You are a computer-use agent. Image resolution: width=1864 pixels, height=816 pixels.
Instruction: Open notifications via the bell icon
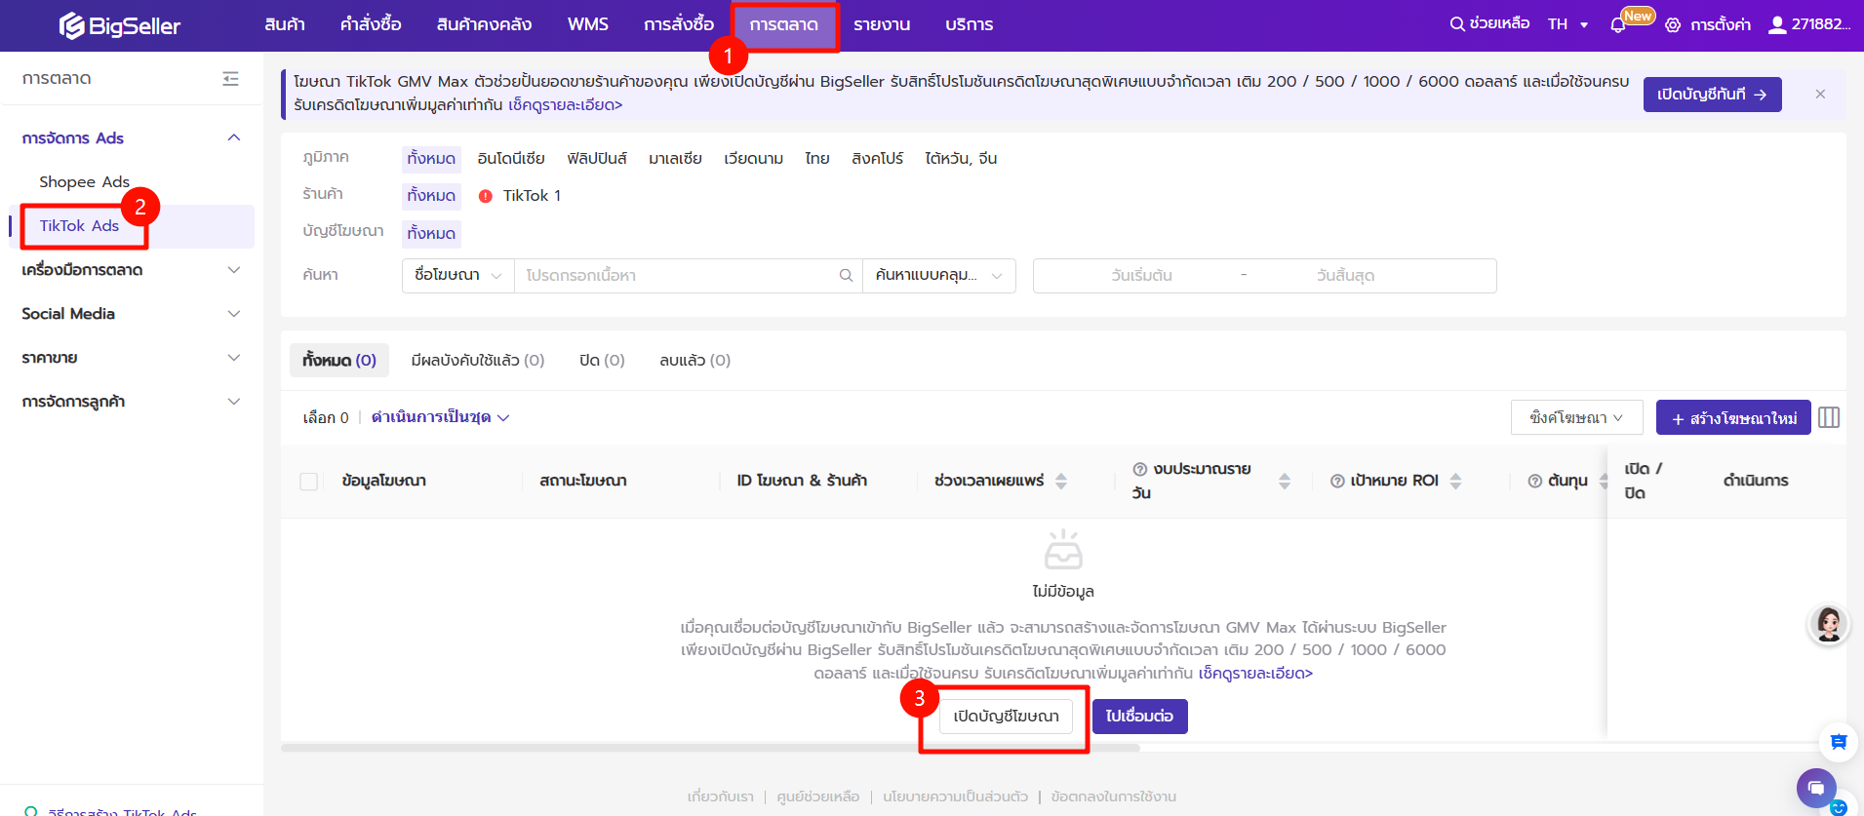[x=1618, y=25]
